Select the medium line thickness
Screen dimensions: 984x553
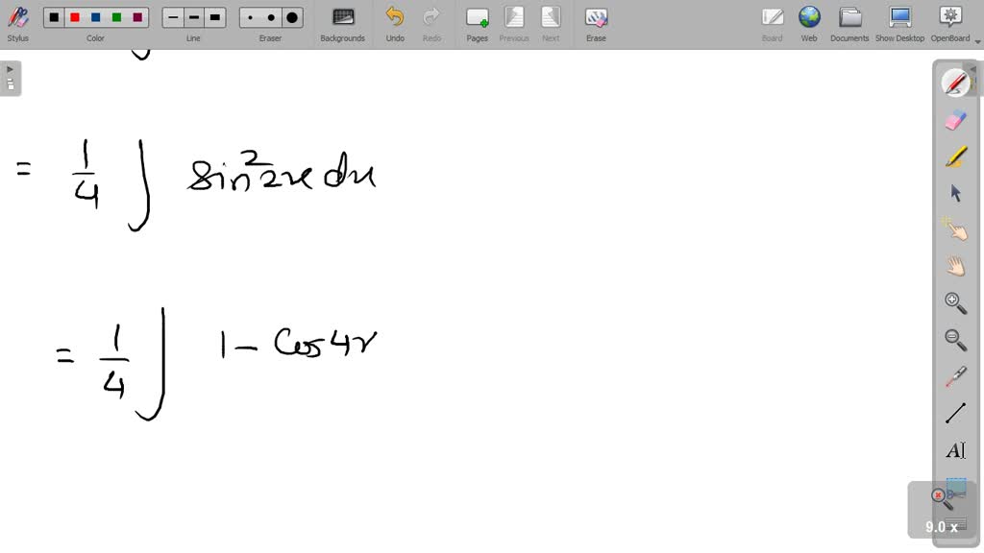click(x=193, y=16)
